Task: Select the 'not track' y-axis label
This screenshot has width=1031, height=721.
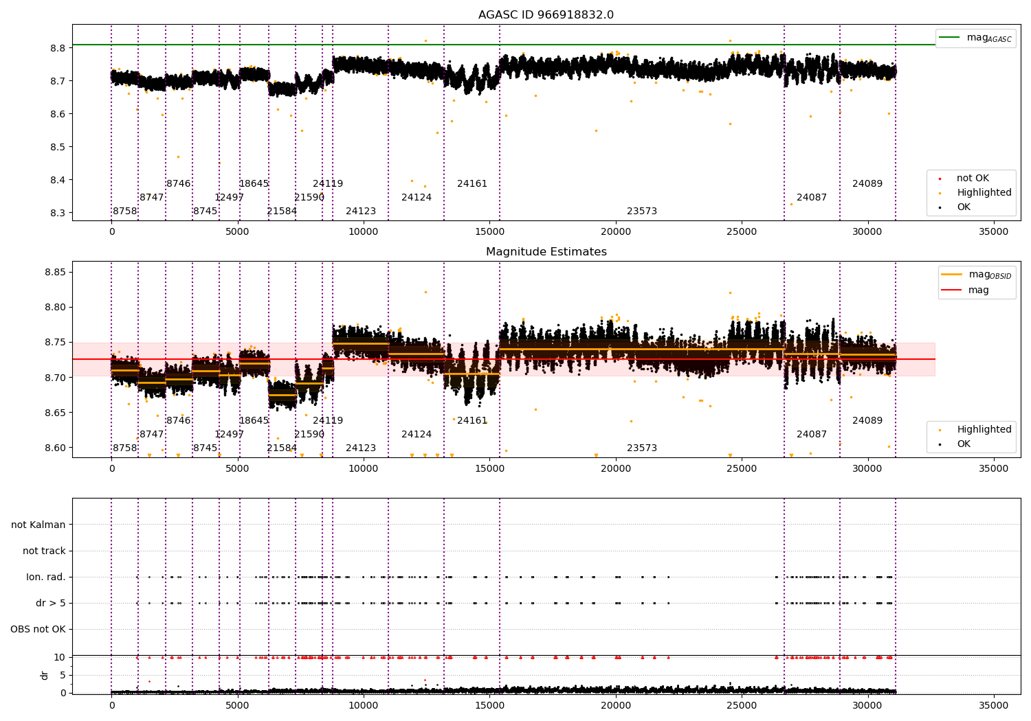Action: click(x=44, y=551)
